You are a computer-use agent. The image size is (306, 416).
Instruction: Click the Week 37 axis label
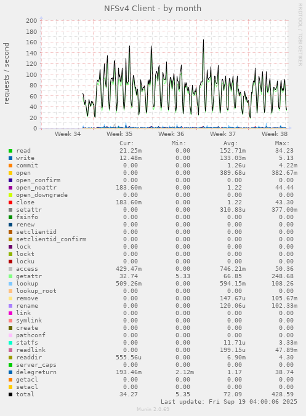tap(223, 134)
